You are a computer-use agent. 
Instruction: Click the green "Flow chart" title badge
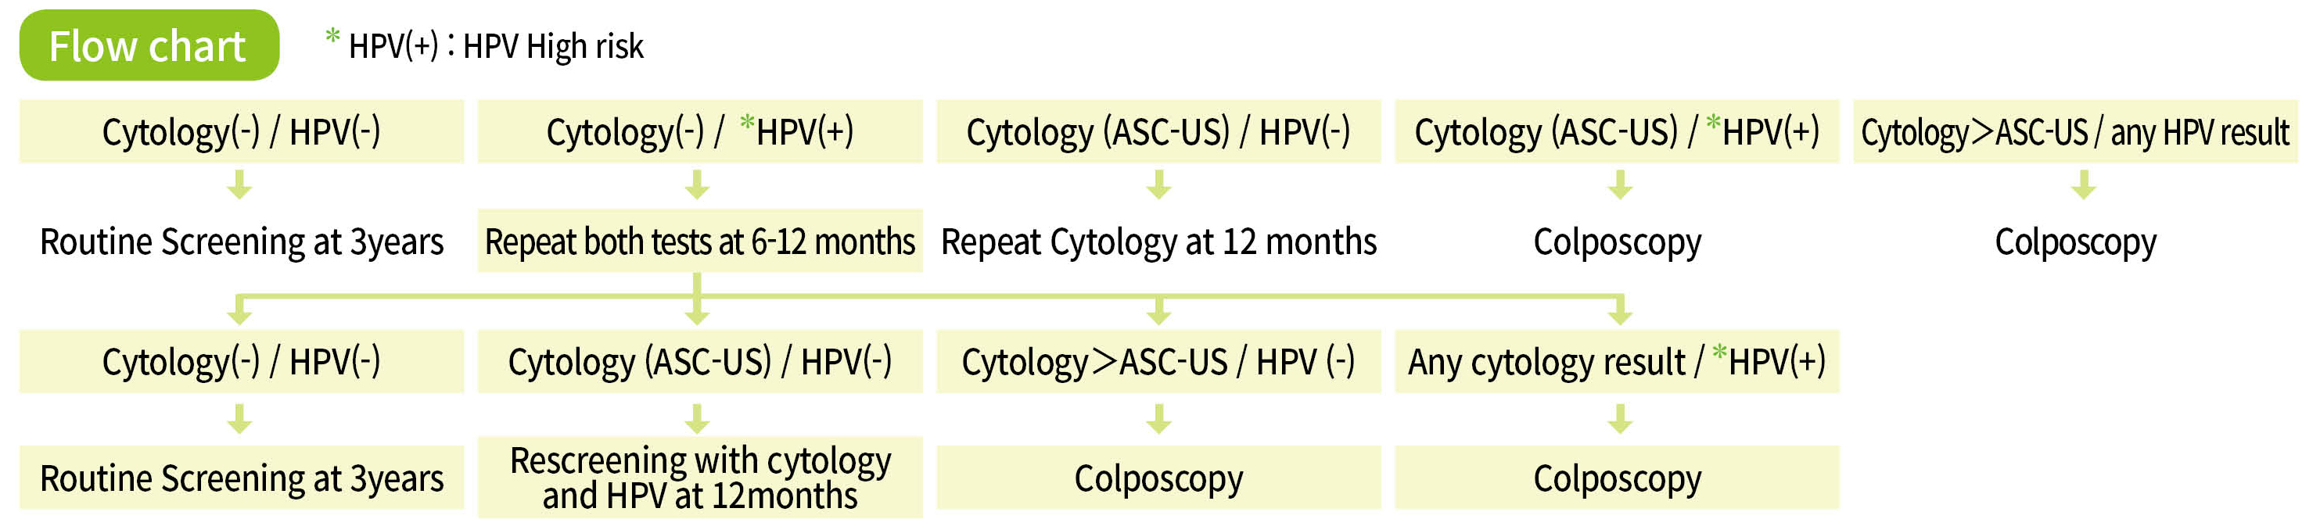point(149,45)
